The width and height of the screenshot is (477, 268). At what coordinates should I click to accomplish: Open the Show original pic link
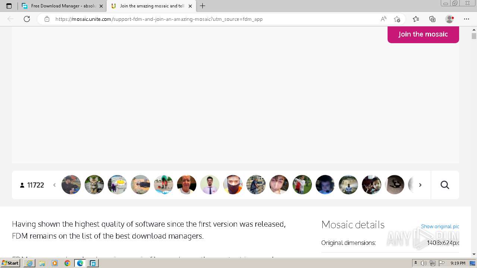[440, 226]
